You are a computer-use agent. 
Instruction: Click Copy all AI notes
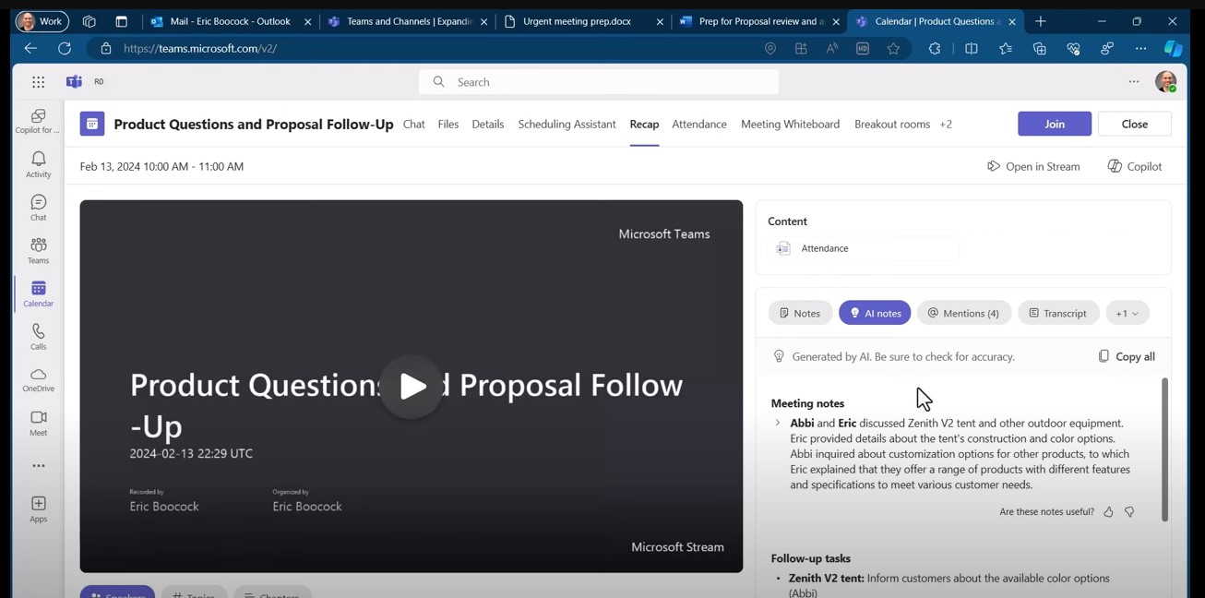[x=1126, y=356]
